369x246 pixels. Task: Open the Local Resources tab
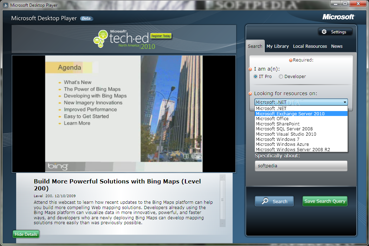click(x=310, y=46)
